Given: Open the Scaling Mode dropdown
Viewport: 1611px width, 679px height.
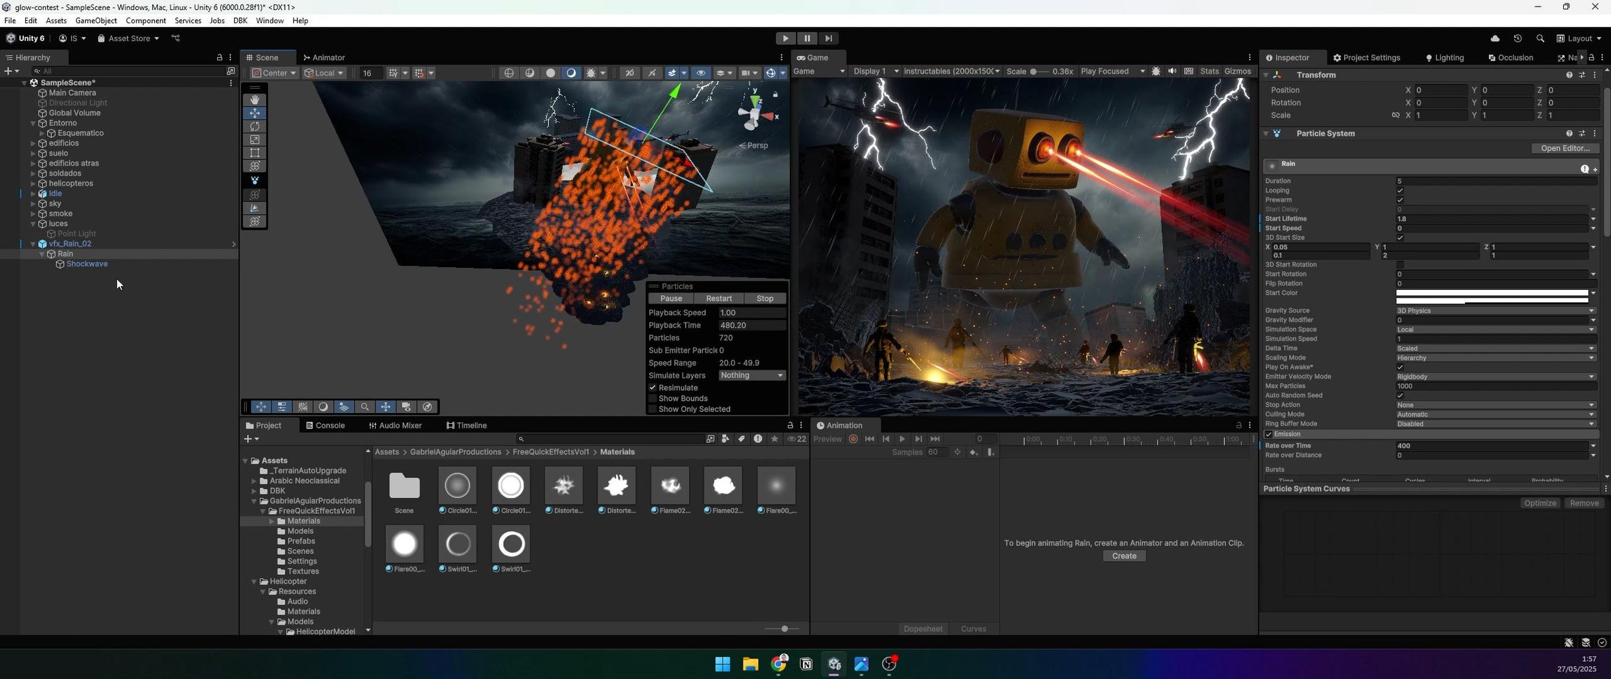Looking at the screenshot, I should pyautogui.click(x=1496, y=358).
